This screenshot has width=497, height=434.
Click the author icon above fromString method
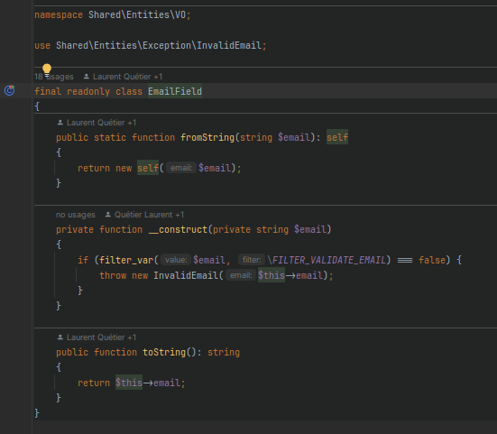[x=60, y=123]
